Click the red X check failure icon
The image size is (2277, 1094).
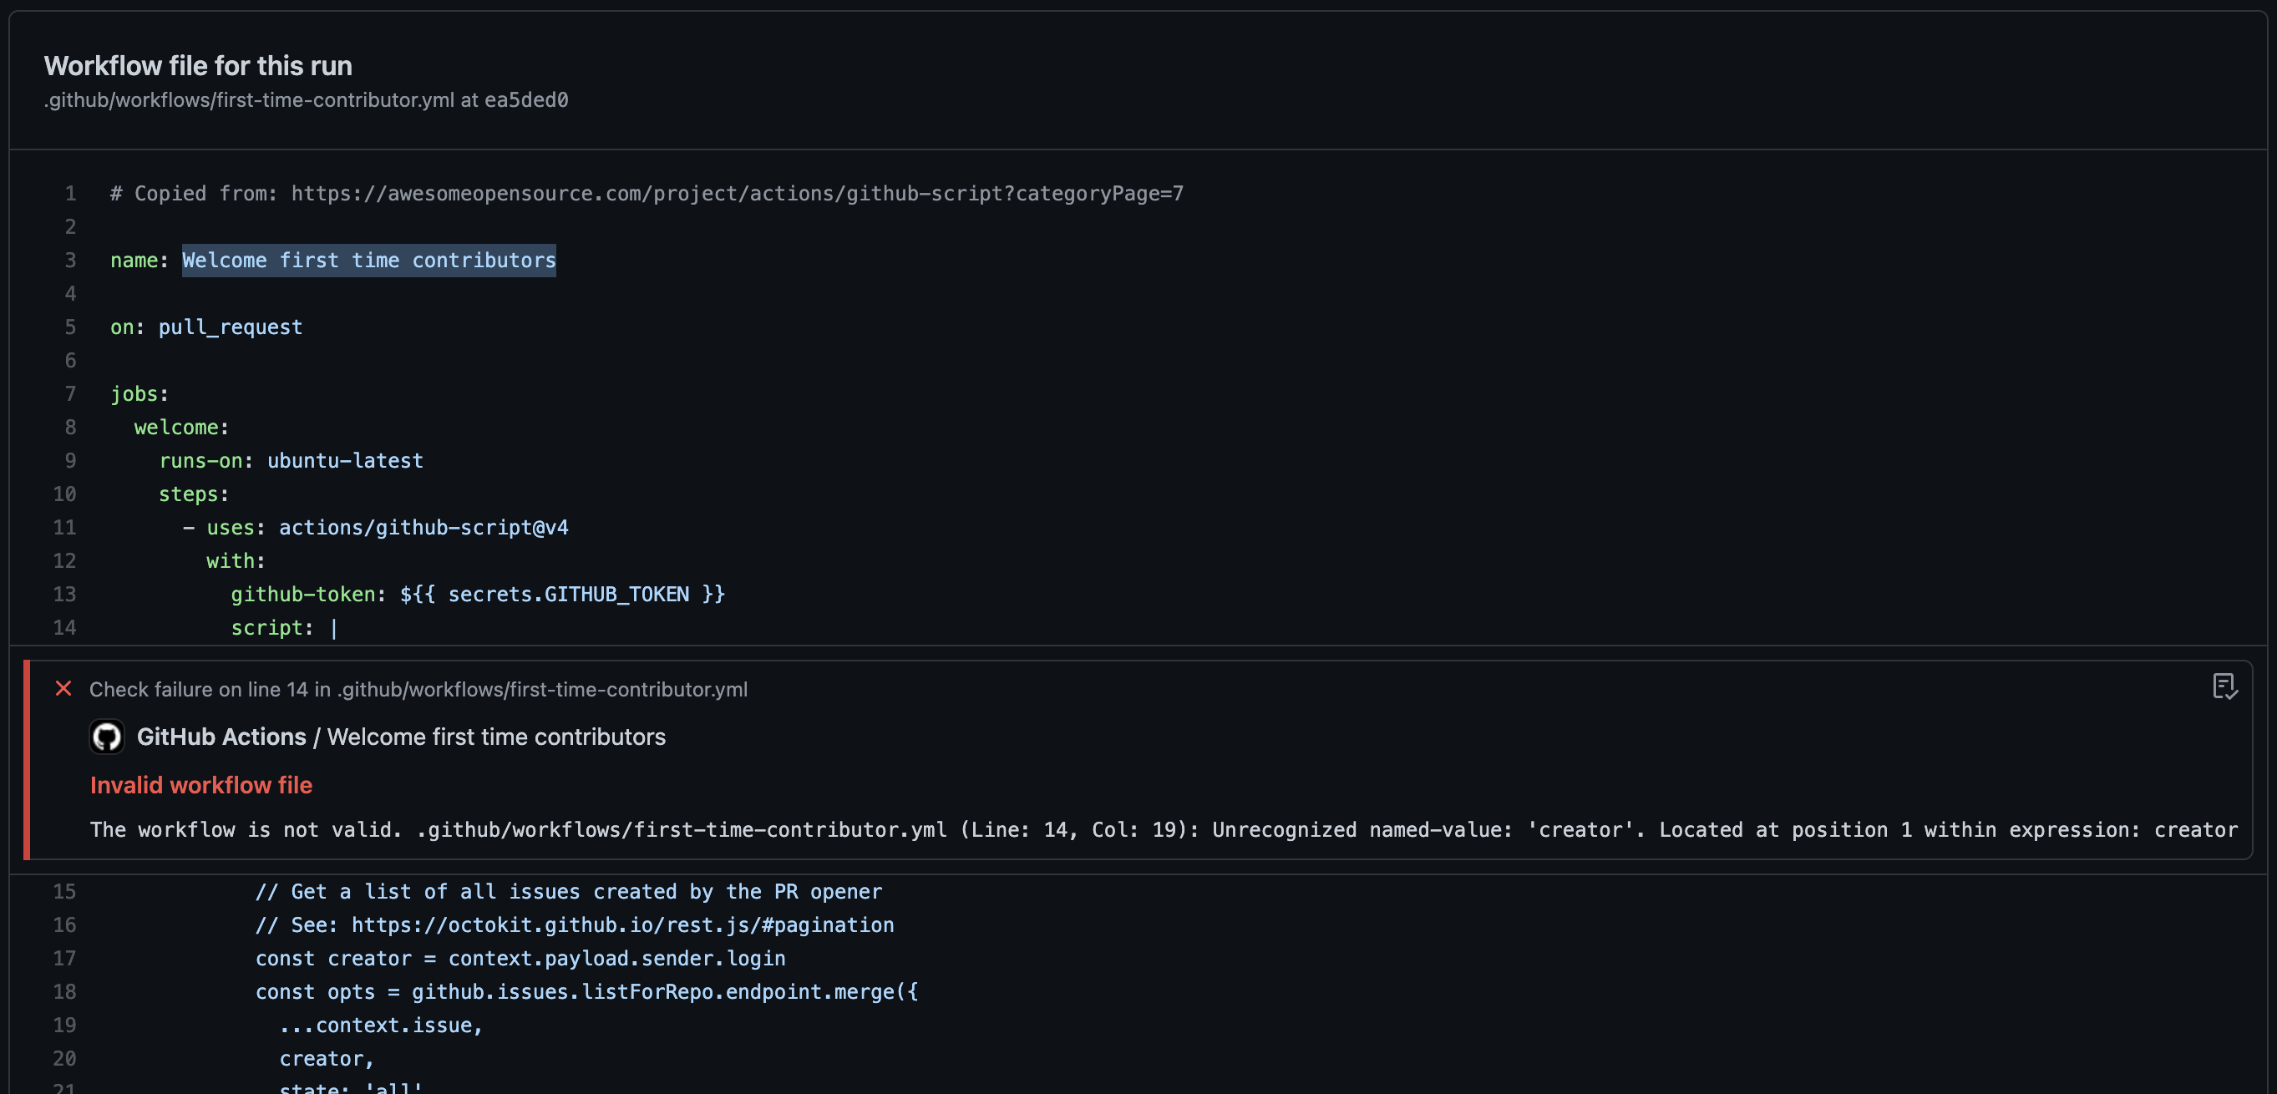[x=63, y=689]
